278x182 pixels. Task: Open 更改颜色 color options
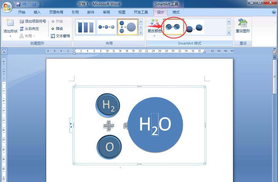pyautogui.click(x=154, y=27)
